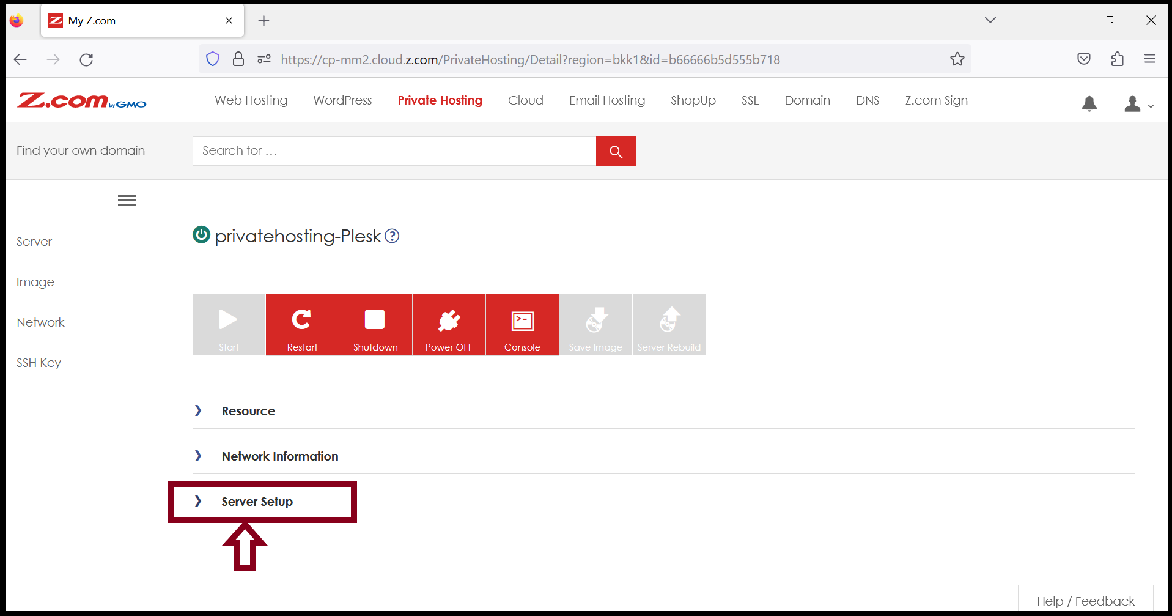The image size is (1172, 616).
Task: Select the Server Rebuild icon
Action: pyautogui.click(x=669, y=324)
